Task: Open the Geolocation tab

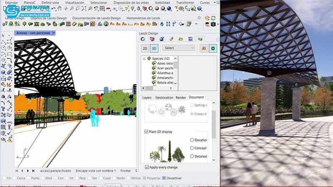Action: [164, 98]
